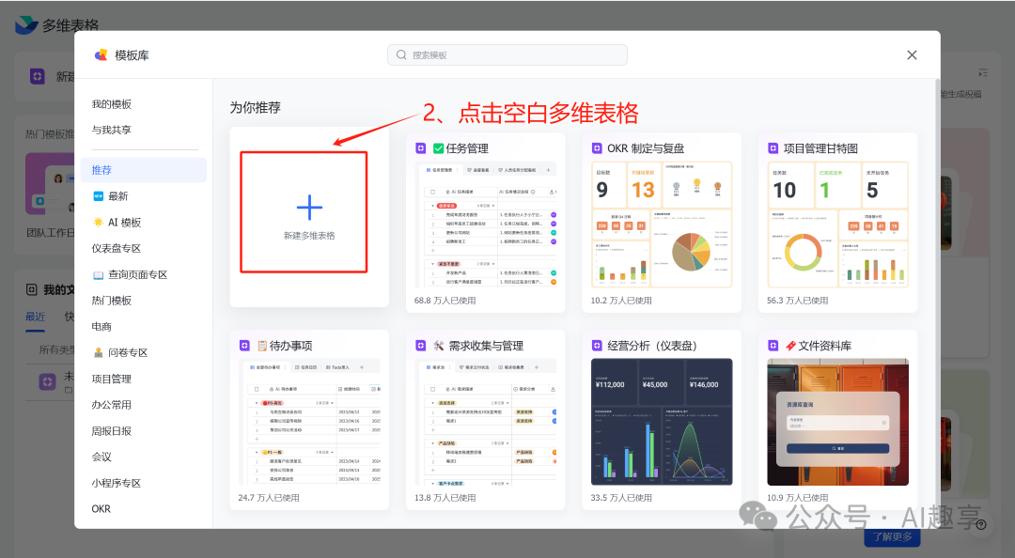Viewport: 1015px width, 558px height.
Task: Click the 为你推荐 heading
Action: (255, 107)
